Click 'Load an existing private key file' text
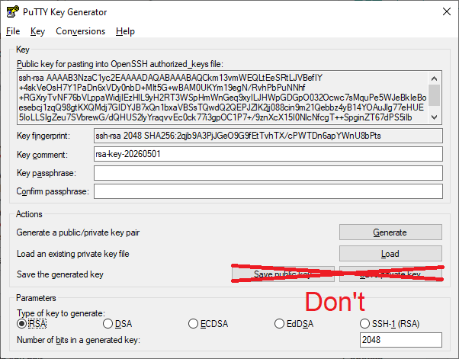The height and width of the screenshot is (359, 459). tap(73, 253)
